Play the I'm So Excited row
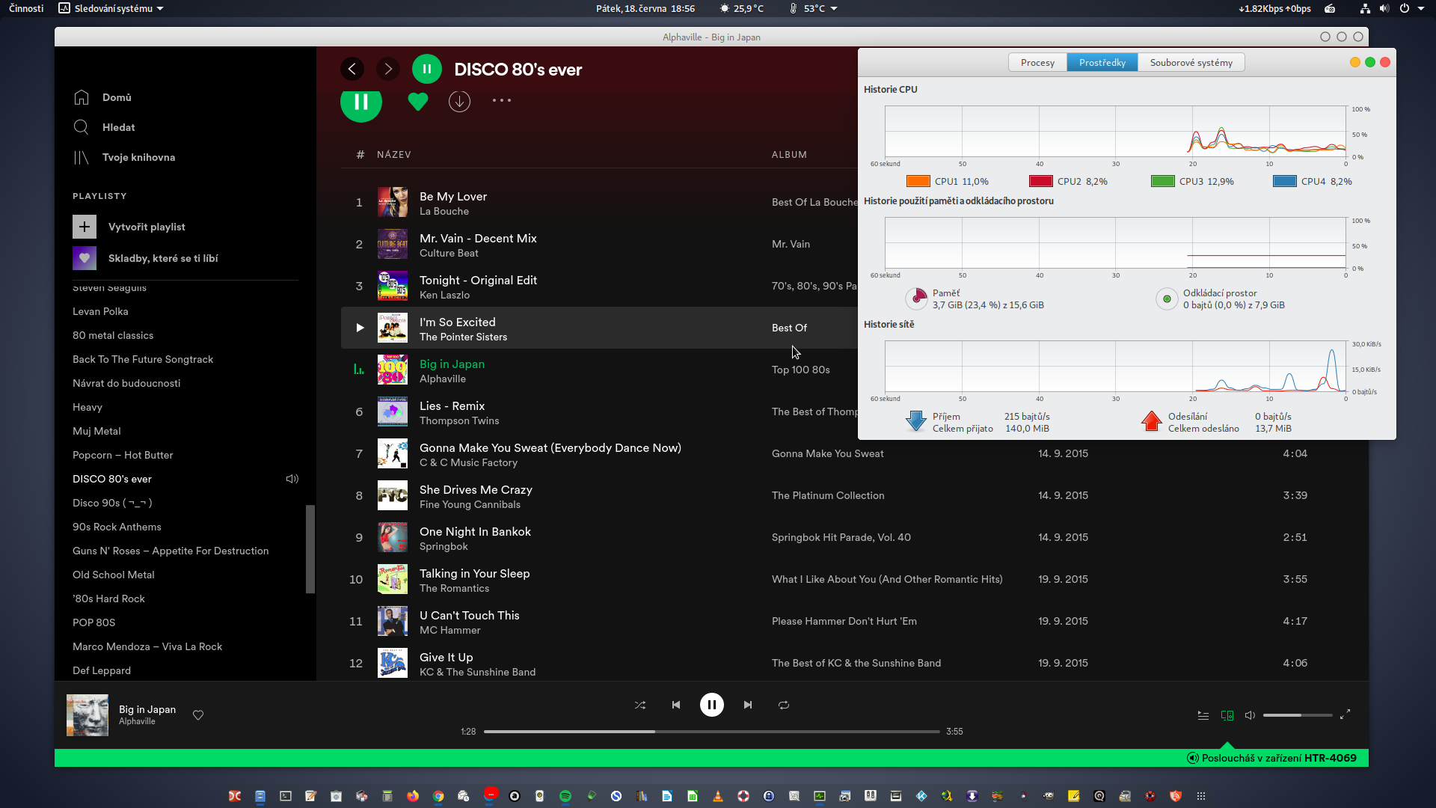 pos(360,328)
